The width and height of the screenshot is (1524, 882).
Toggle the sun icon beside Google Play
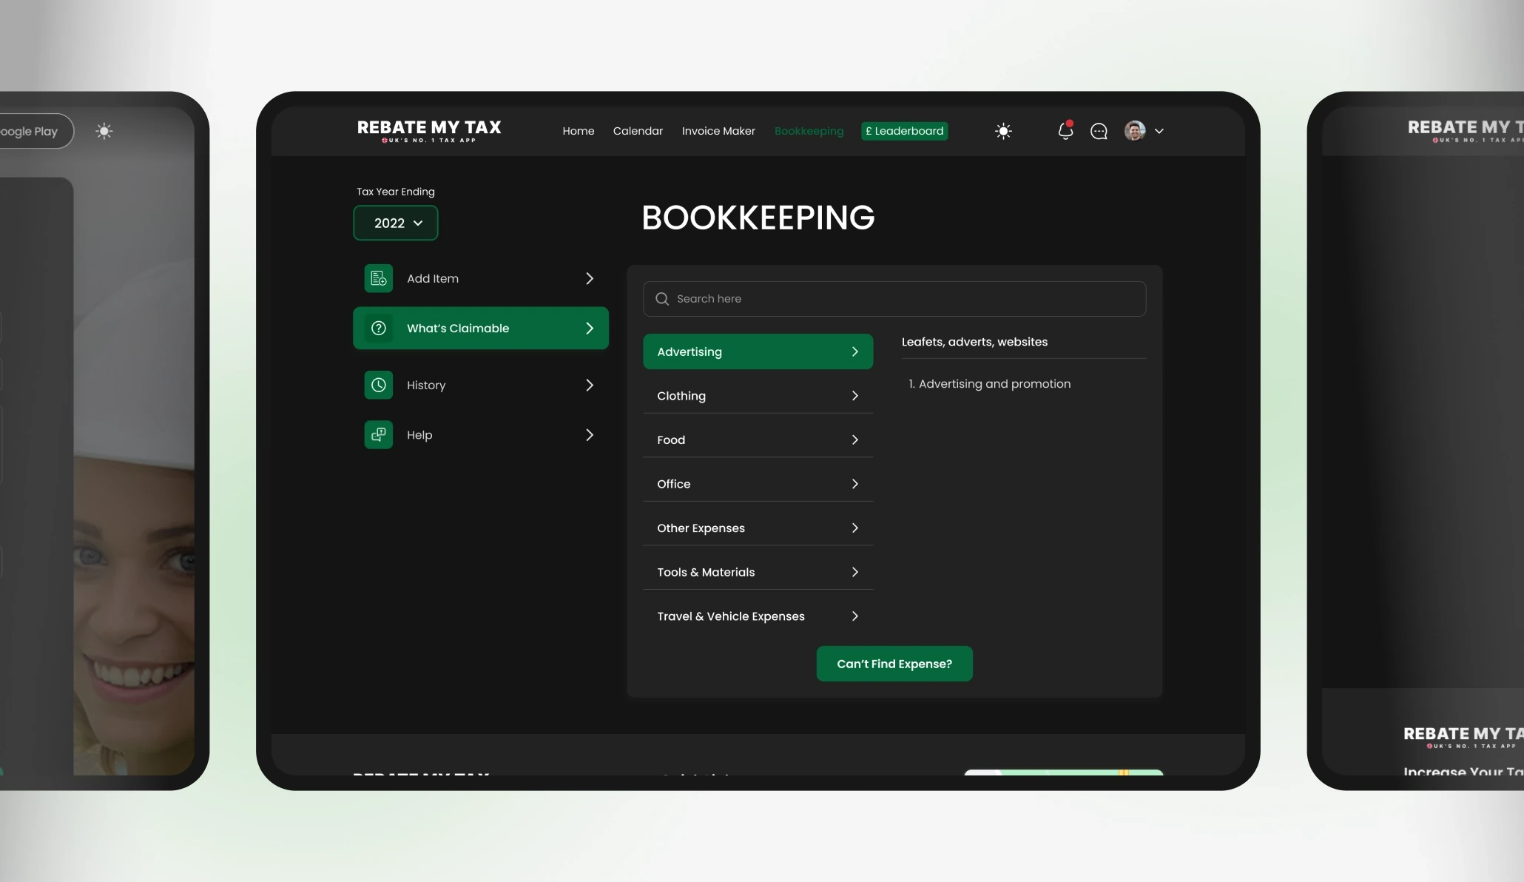click(104, 131)
